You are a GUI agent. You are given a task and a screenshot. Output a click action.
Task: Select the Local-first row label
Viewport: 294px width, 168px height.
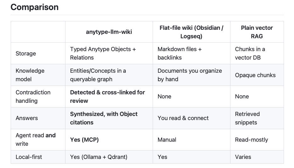[x=29, y=157]
